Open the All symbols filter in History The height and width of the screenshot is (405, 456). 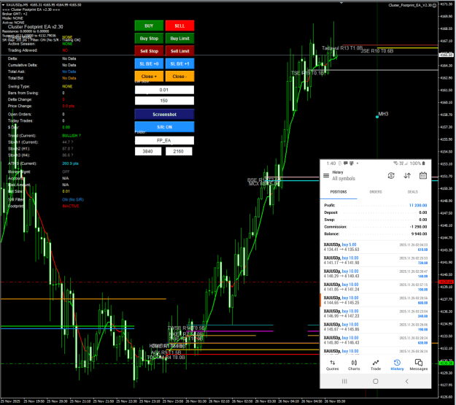click(344, 178)
